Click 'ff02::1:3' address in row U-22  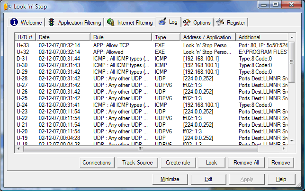192,118
